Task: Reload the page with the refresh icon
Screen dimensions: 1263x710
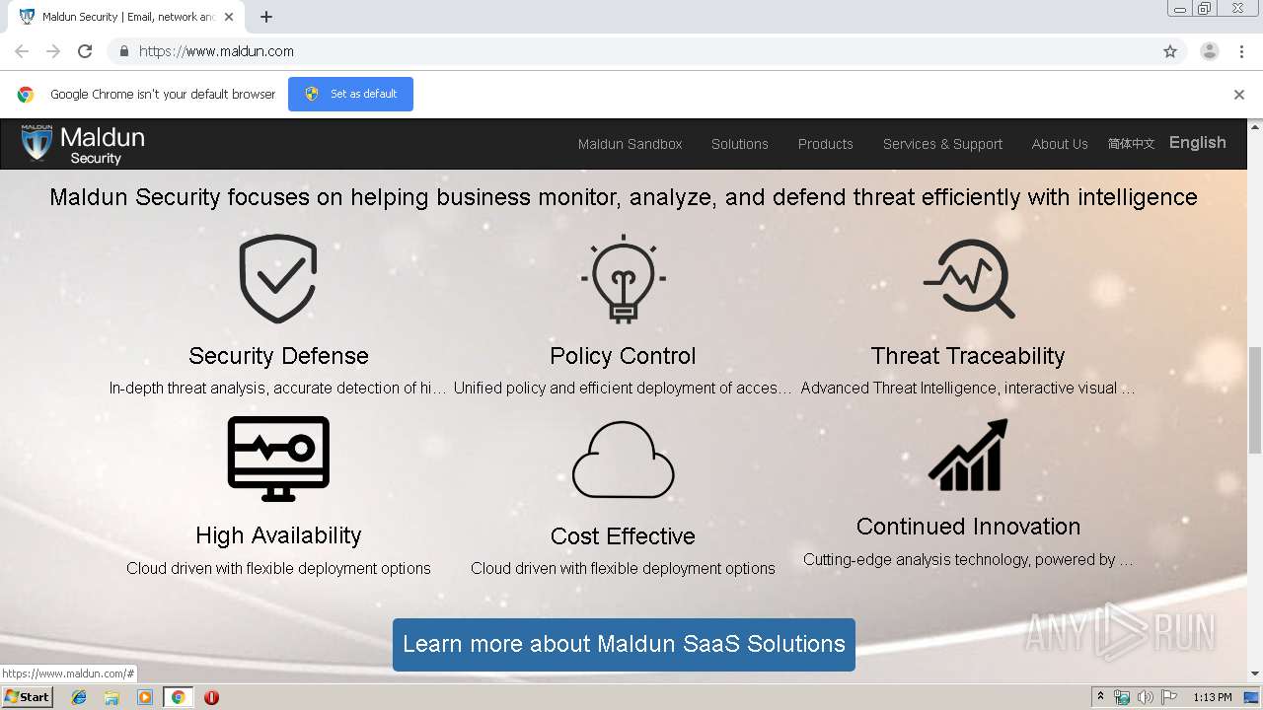Action: click(85, 51)
